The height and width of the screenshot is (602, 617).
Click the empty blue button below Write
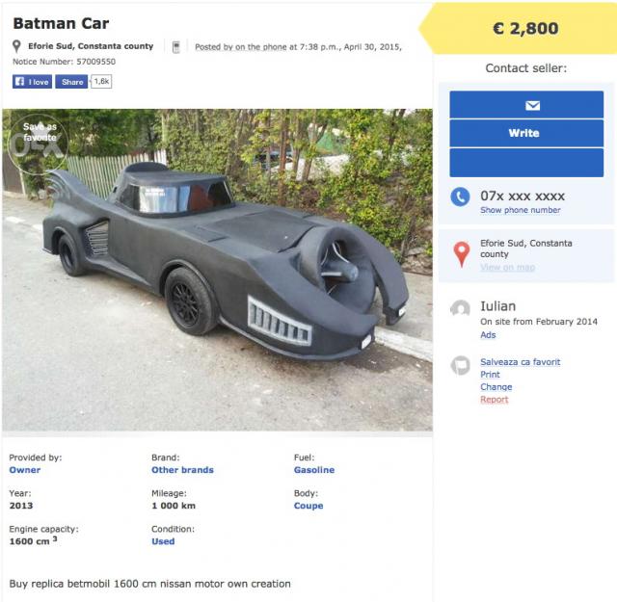(x=525, y=162)
